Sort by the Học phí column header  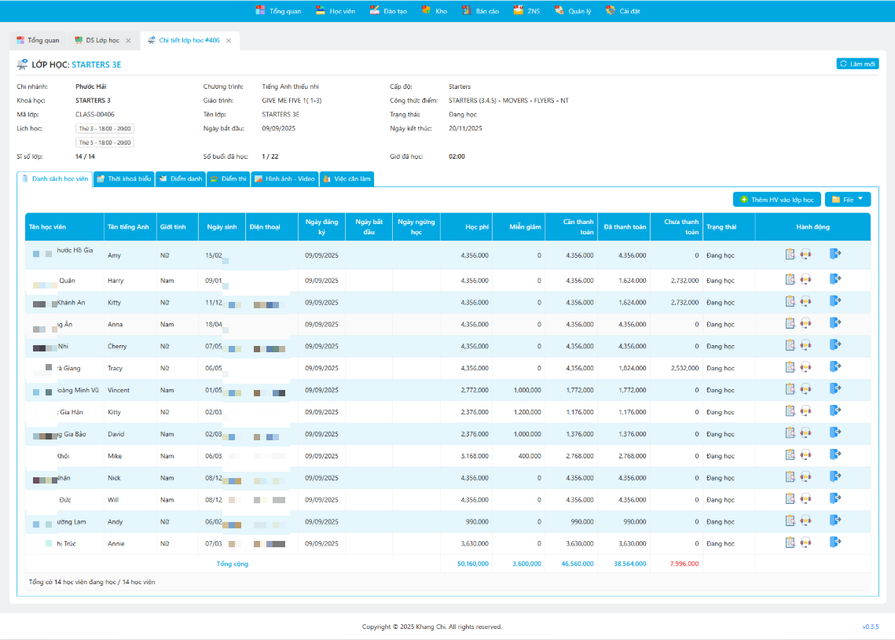coord(477,226)
